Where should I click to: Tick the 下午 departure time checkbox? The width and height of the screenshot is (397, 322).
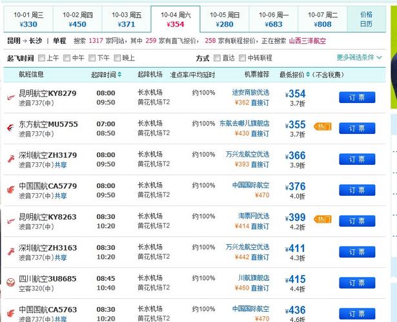click(92, 58)
